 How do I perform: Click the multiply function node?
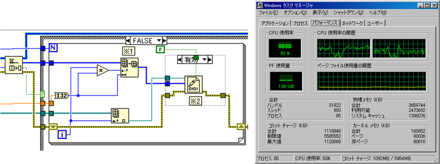102,71
